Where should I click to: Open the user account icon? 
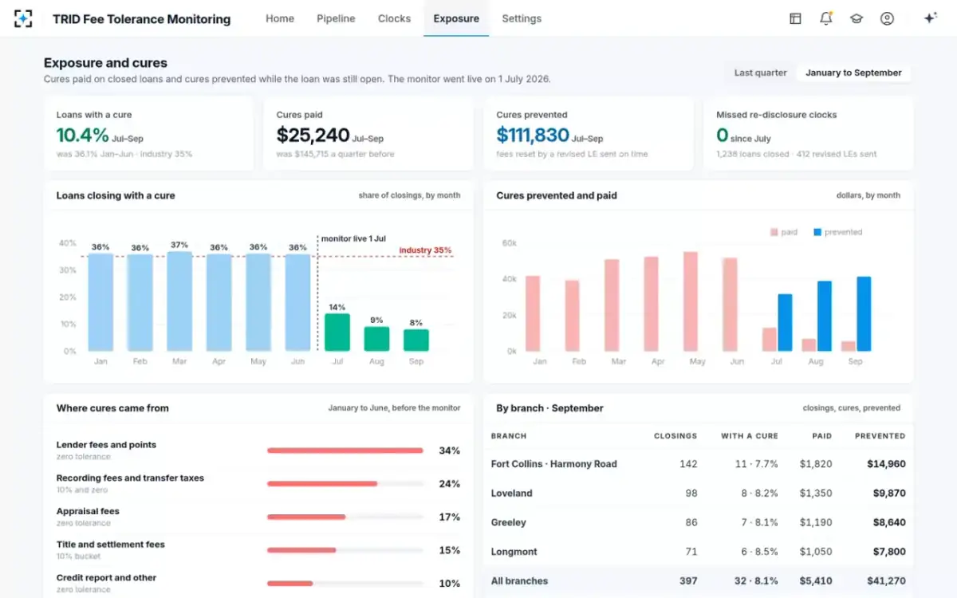point(887,18)
